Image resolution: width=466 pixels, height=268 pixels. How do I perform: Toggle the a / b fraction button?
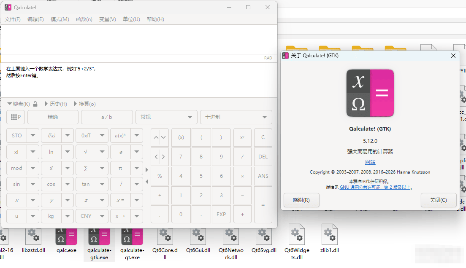(x=107, y=117)
